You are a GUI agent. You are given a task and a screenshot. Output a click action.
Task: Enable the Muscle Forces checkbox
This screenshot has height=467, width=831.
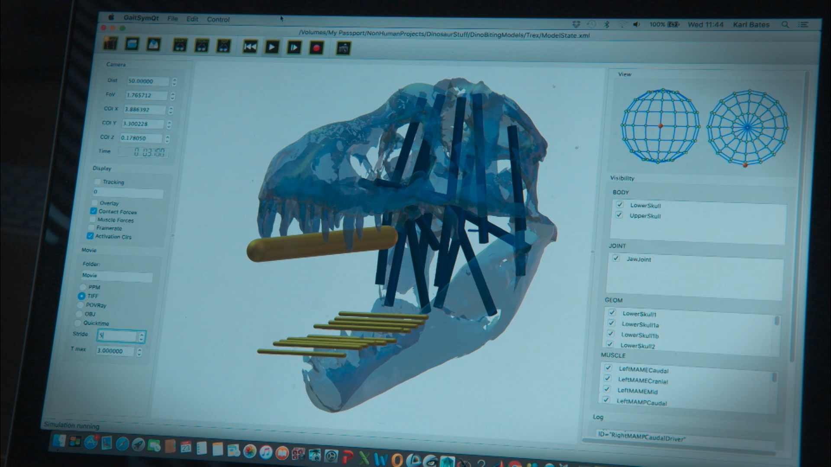tap(92, 219)
